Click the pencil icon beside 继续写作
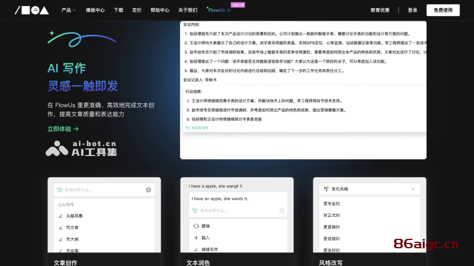This screenshot has width=474, height=266. (x=196, y=249)
